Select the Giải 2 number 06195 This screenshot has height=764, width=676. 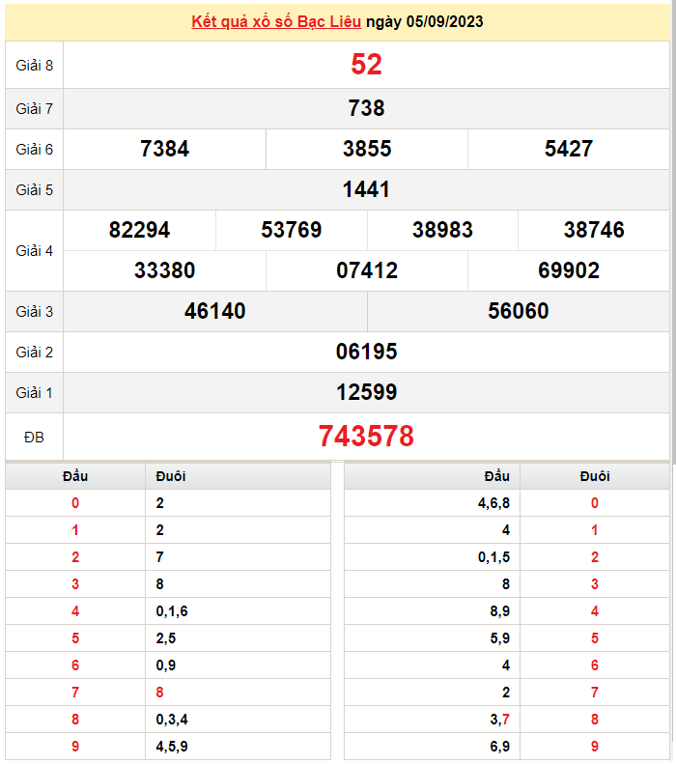coord(366,352)
